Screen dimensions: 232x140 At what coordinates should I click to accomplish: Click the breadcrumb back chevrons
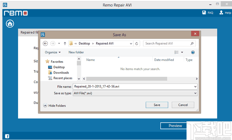[x=76, y=44]
